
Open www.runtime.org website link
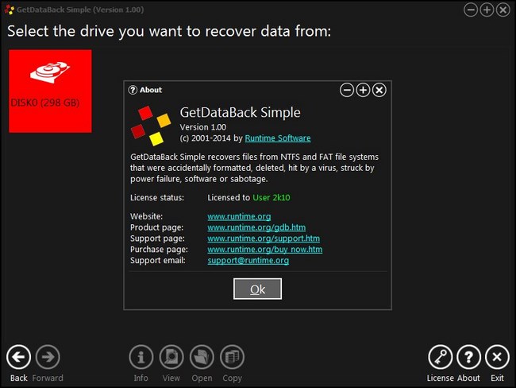pos(239,216)
